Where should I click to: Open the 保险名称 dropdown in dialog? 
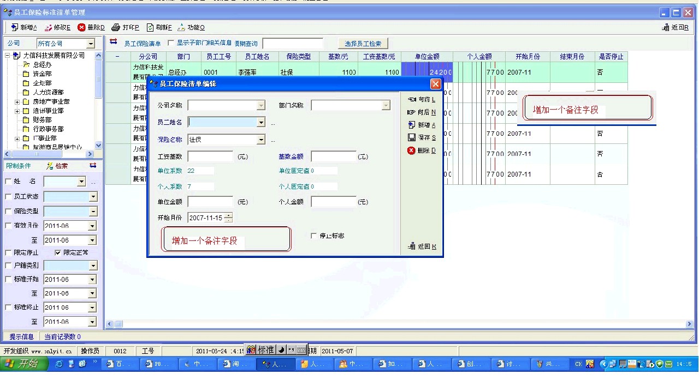pyautogui.click(x=260, y=140)
